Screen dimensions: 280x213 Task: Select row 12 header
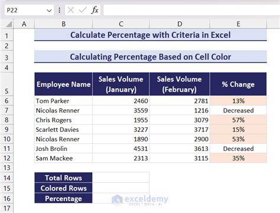point(6,158)
